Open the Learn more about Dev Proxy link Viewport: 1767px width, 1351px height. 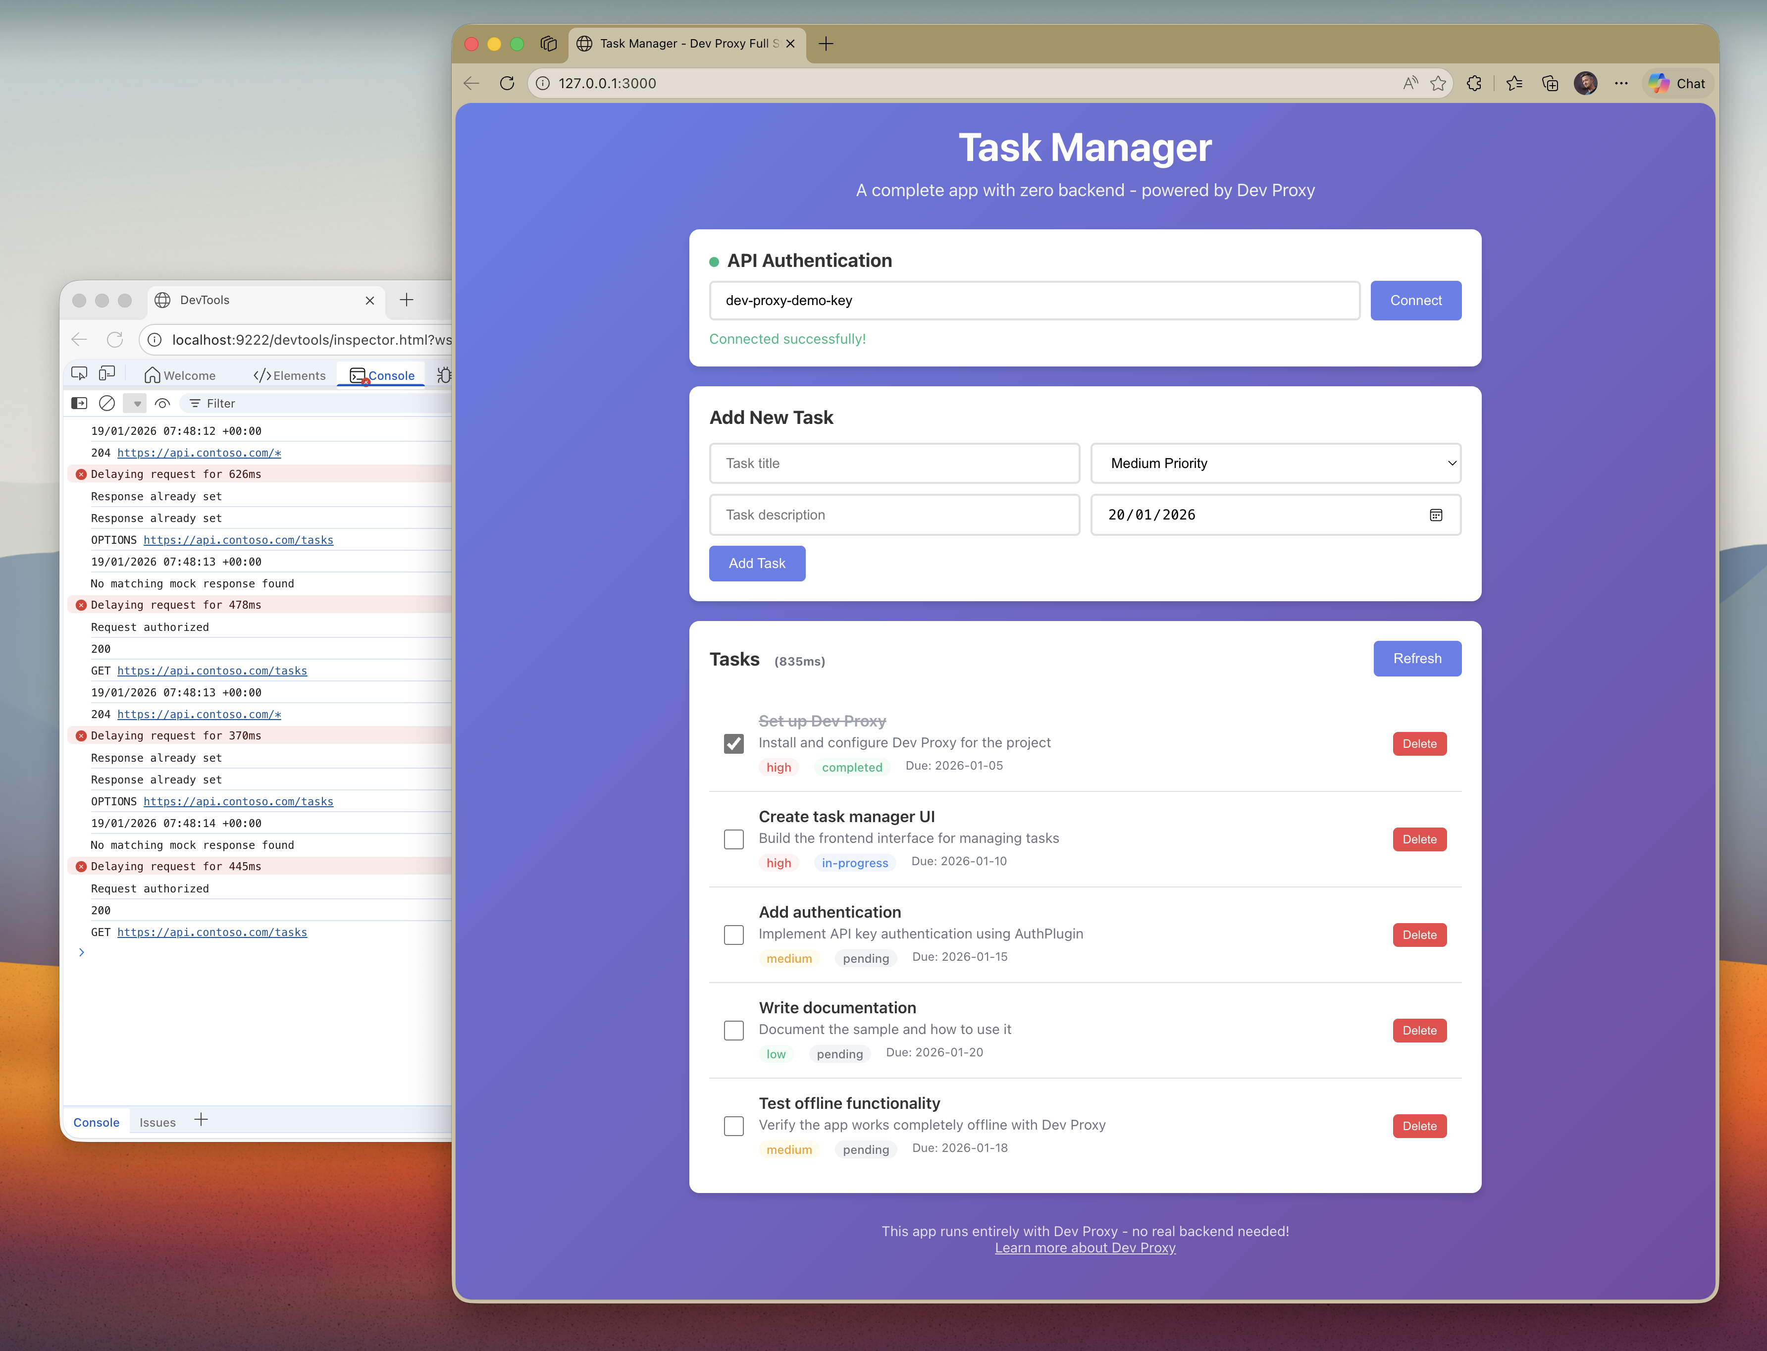pos(1085,1247)
